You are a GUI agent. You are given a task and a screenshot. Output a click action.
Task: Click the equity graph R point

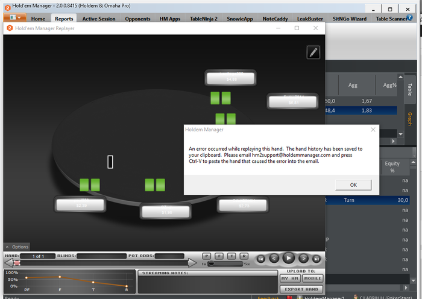click(x=127, y=286)
